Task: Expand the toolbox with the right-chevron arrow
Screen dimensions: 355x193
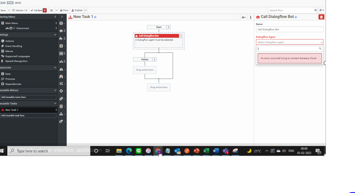Action: (x=62, y=17)
